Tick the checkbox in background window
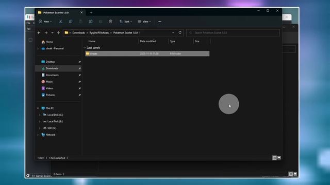The height and width of the screenshot is (185, 330). click(30, 40)
